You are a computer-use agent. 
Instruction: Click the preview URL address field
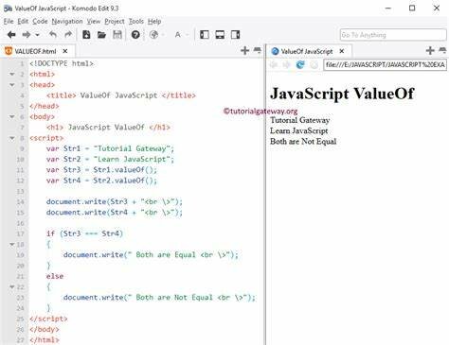point(385,65)
